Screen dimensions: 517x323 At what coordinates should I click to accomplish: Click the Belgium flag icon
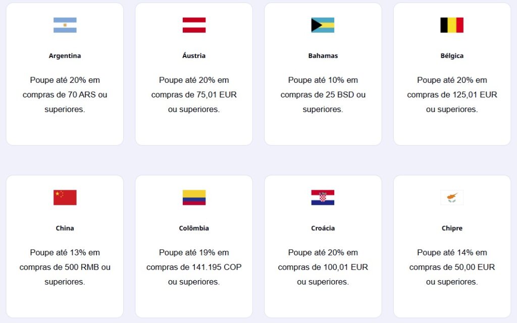452,25
